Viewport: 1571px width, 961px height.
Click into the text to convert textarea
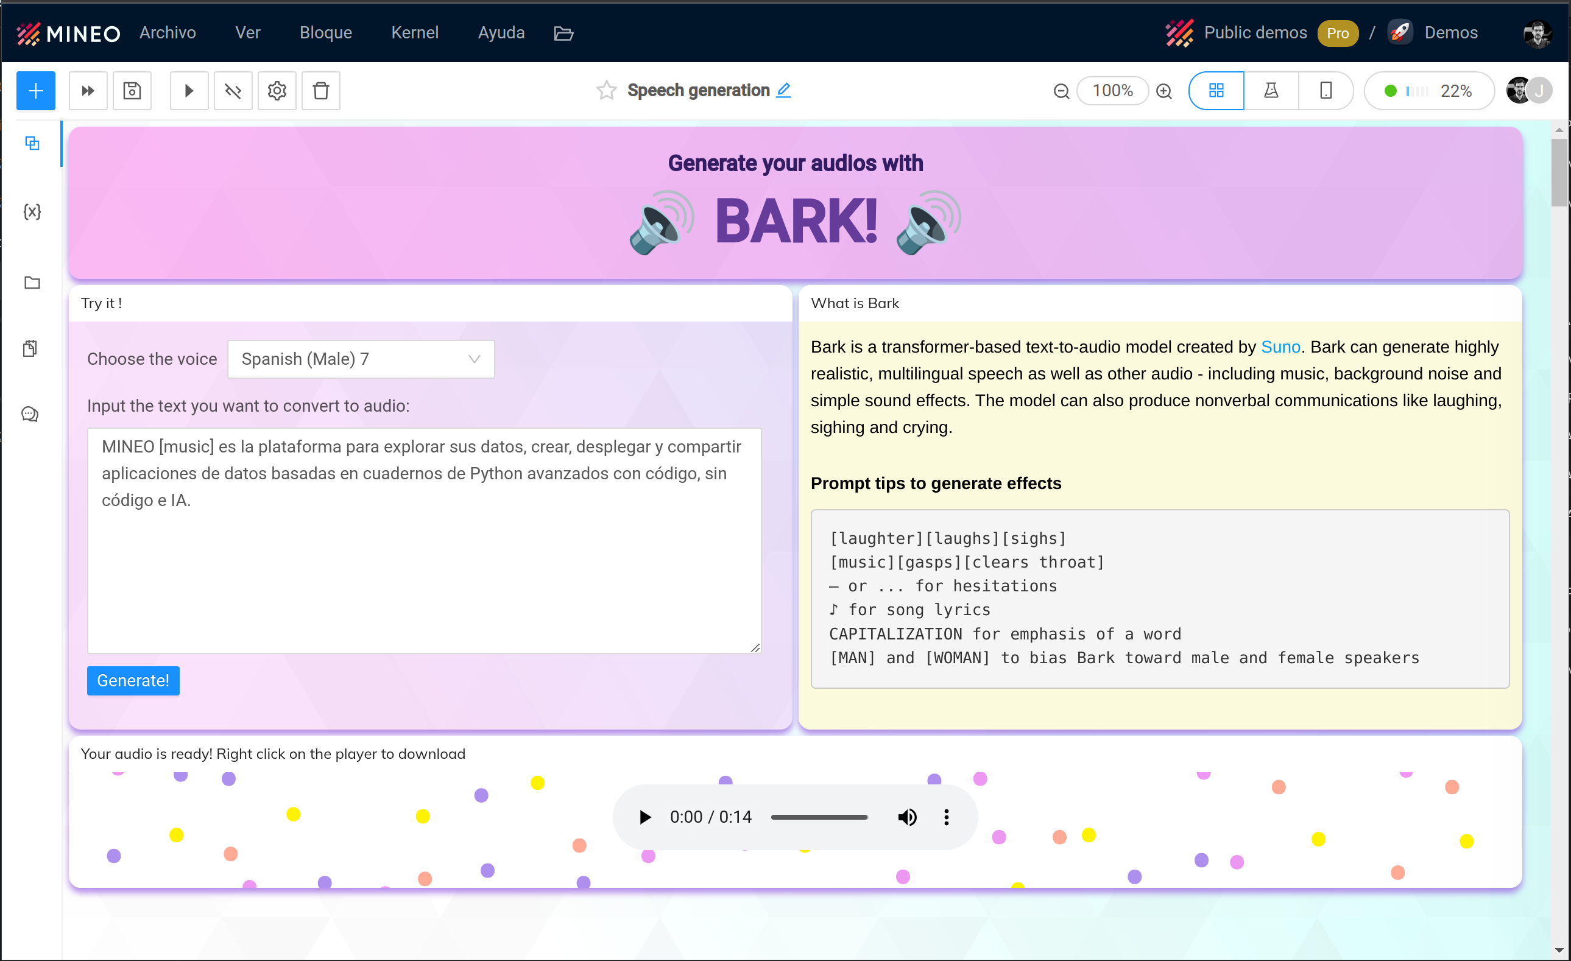point(424,540)
